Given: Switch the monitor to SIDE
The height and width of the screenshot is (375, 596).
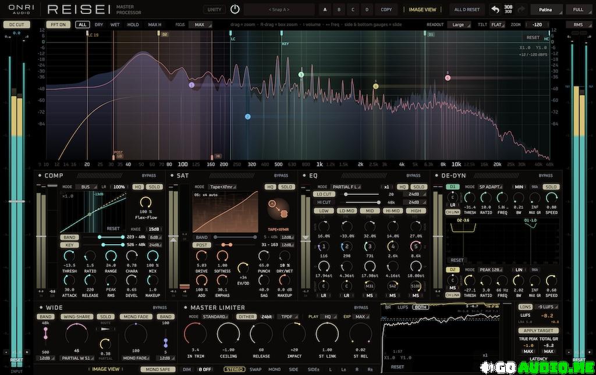Looking at the screenshot, I should pyautogui.click(x=293, y=369).
